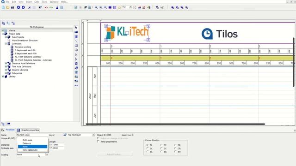The height and width of the screenshot is (166, 296).
Task: Click the tree view icon below explorer panel
Action: [3, 124]
